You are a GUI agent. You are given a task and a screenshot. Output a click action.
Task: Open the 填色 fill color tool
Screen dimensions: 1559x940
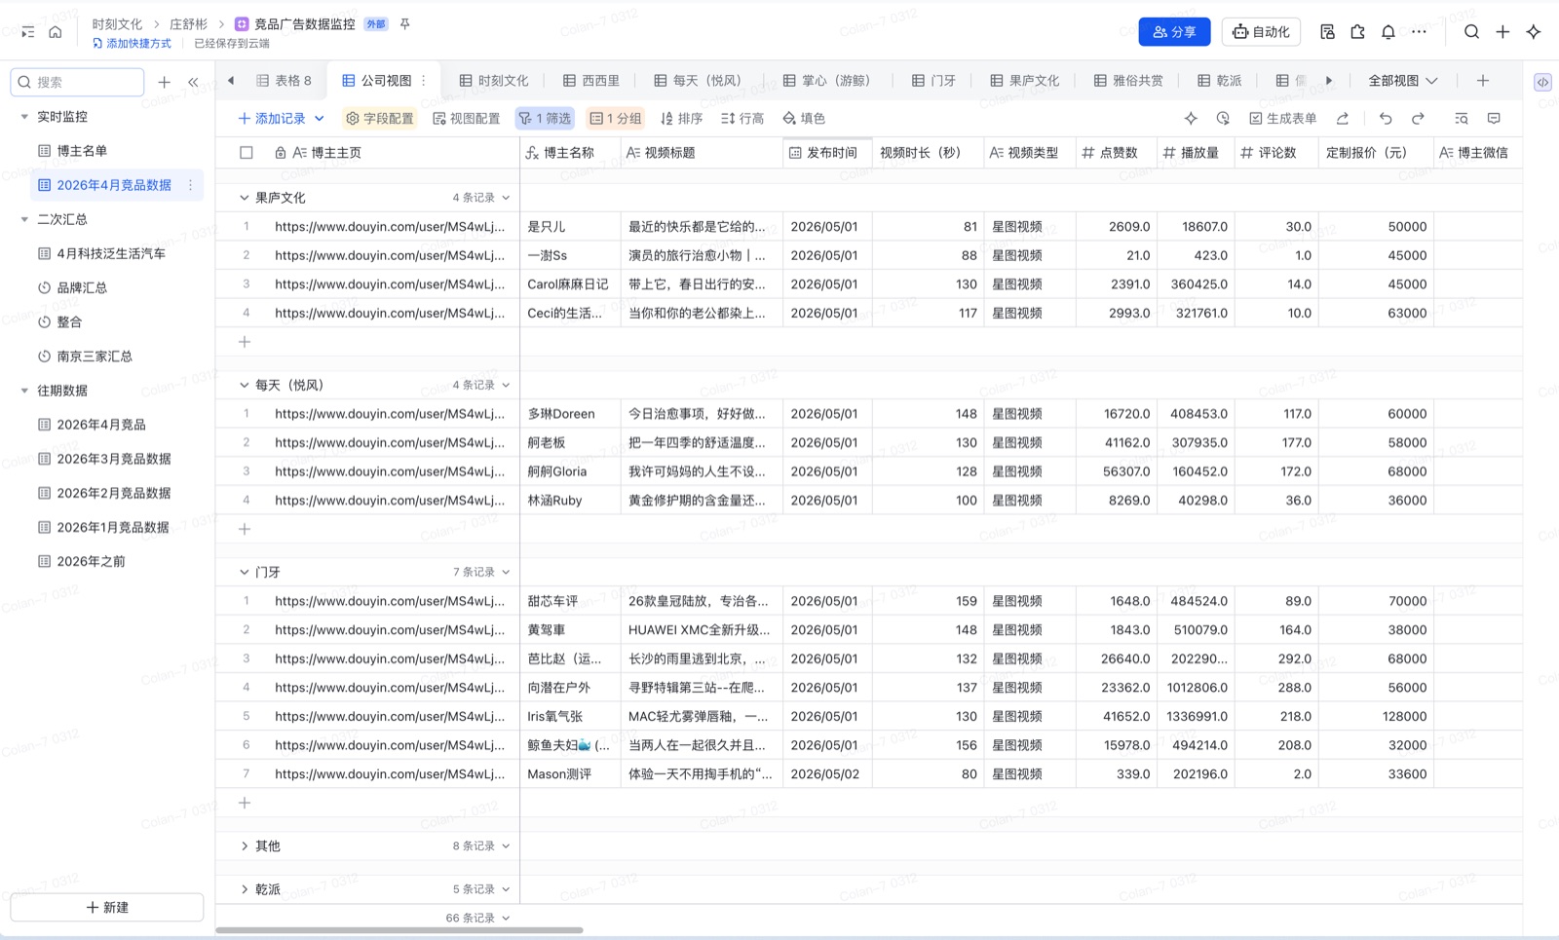coord(804,118)
